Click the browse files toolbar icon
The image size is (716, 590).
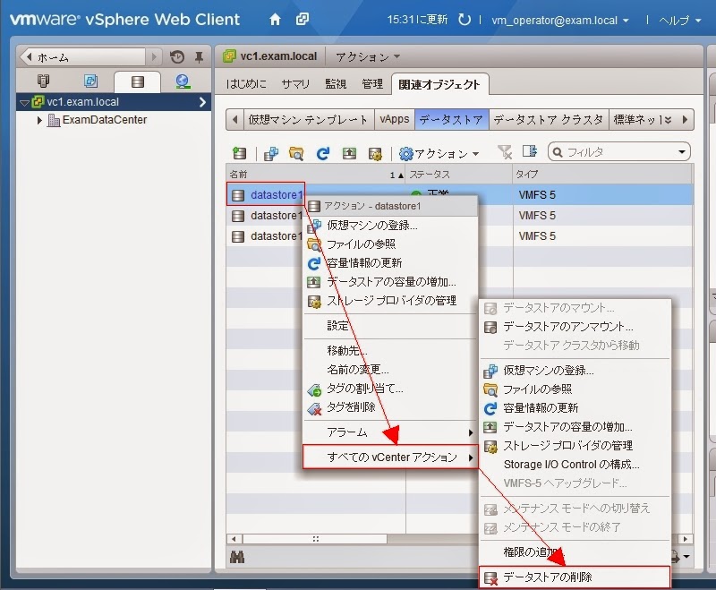pyautogui.click(x=296, y=153)
